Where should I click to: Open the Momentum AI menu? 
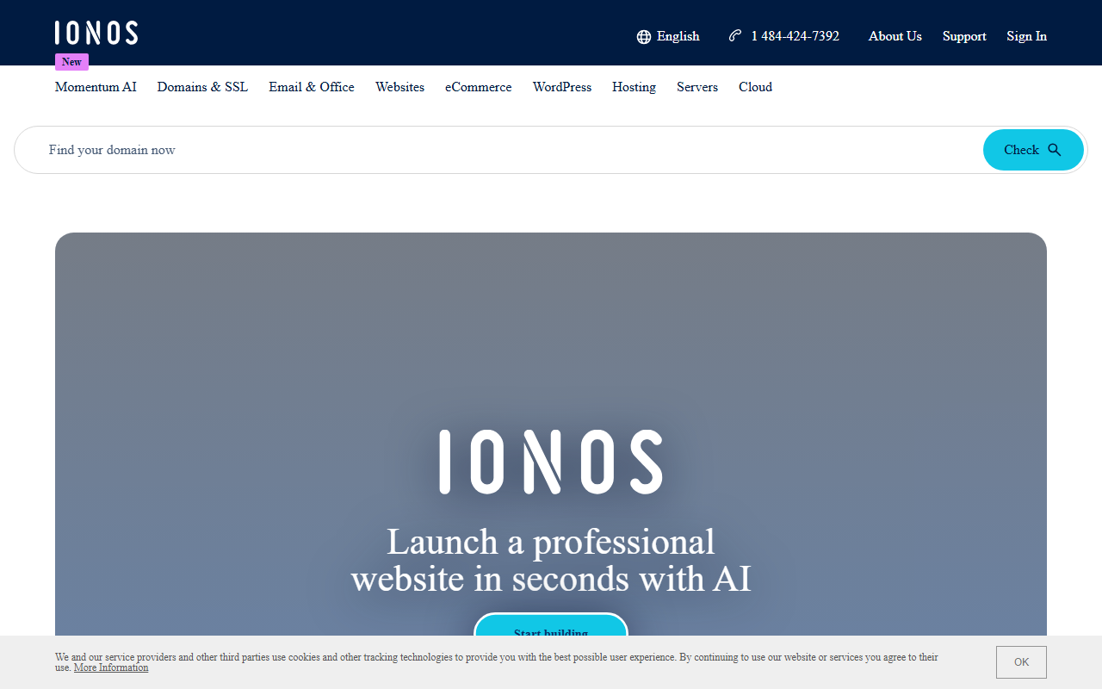coord(96,87)
